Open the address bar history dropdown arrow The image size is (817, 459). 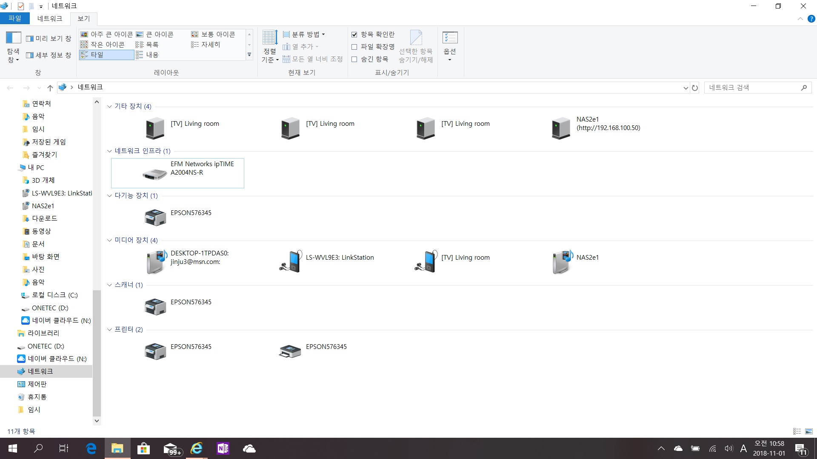tap(686, 88)
